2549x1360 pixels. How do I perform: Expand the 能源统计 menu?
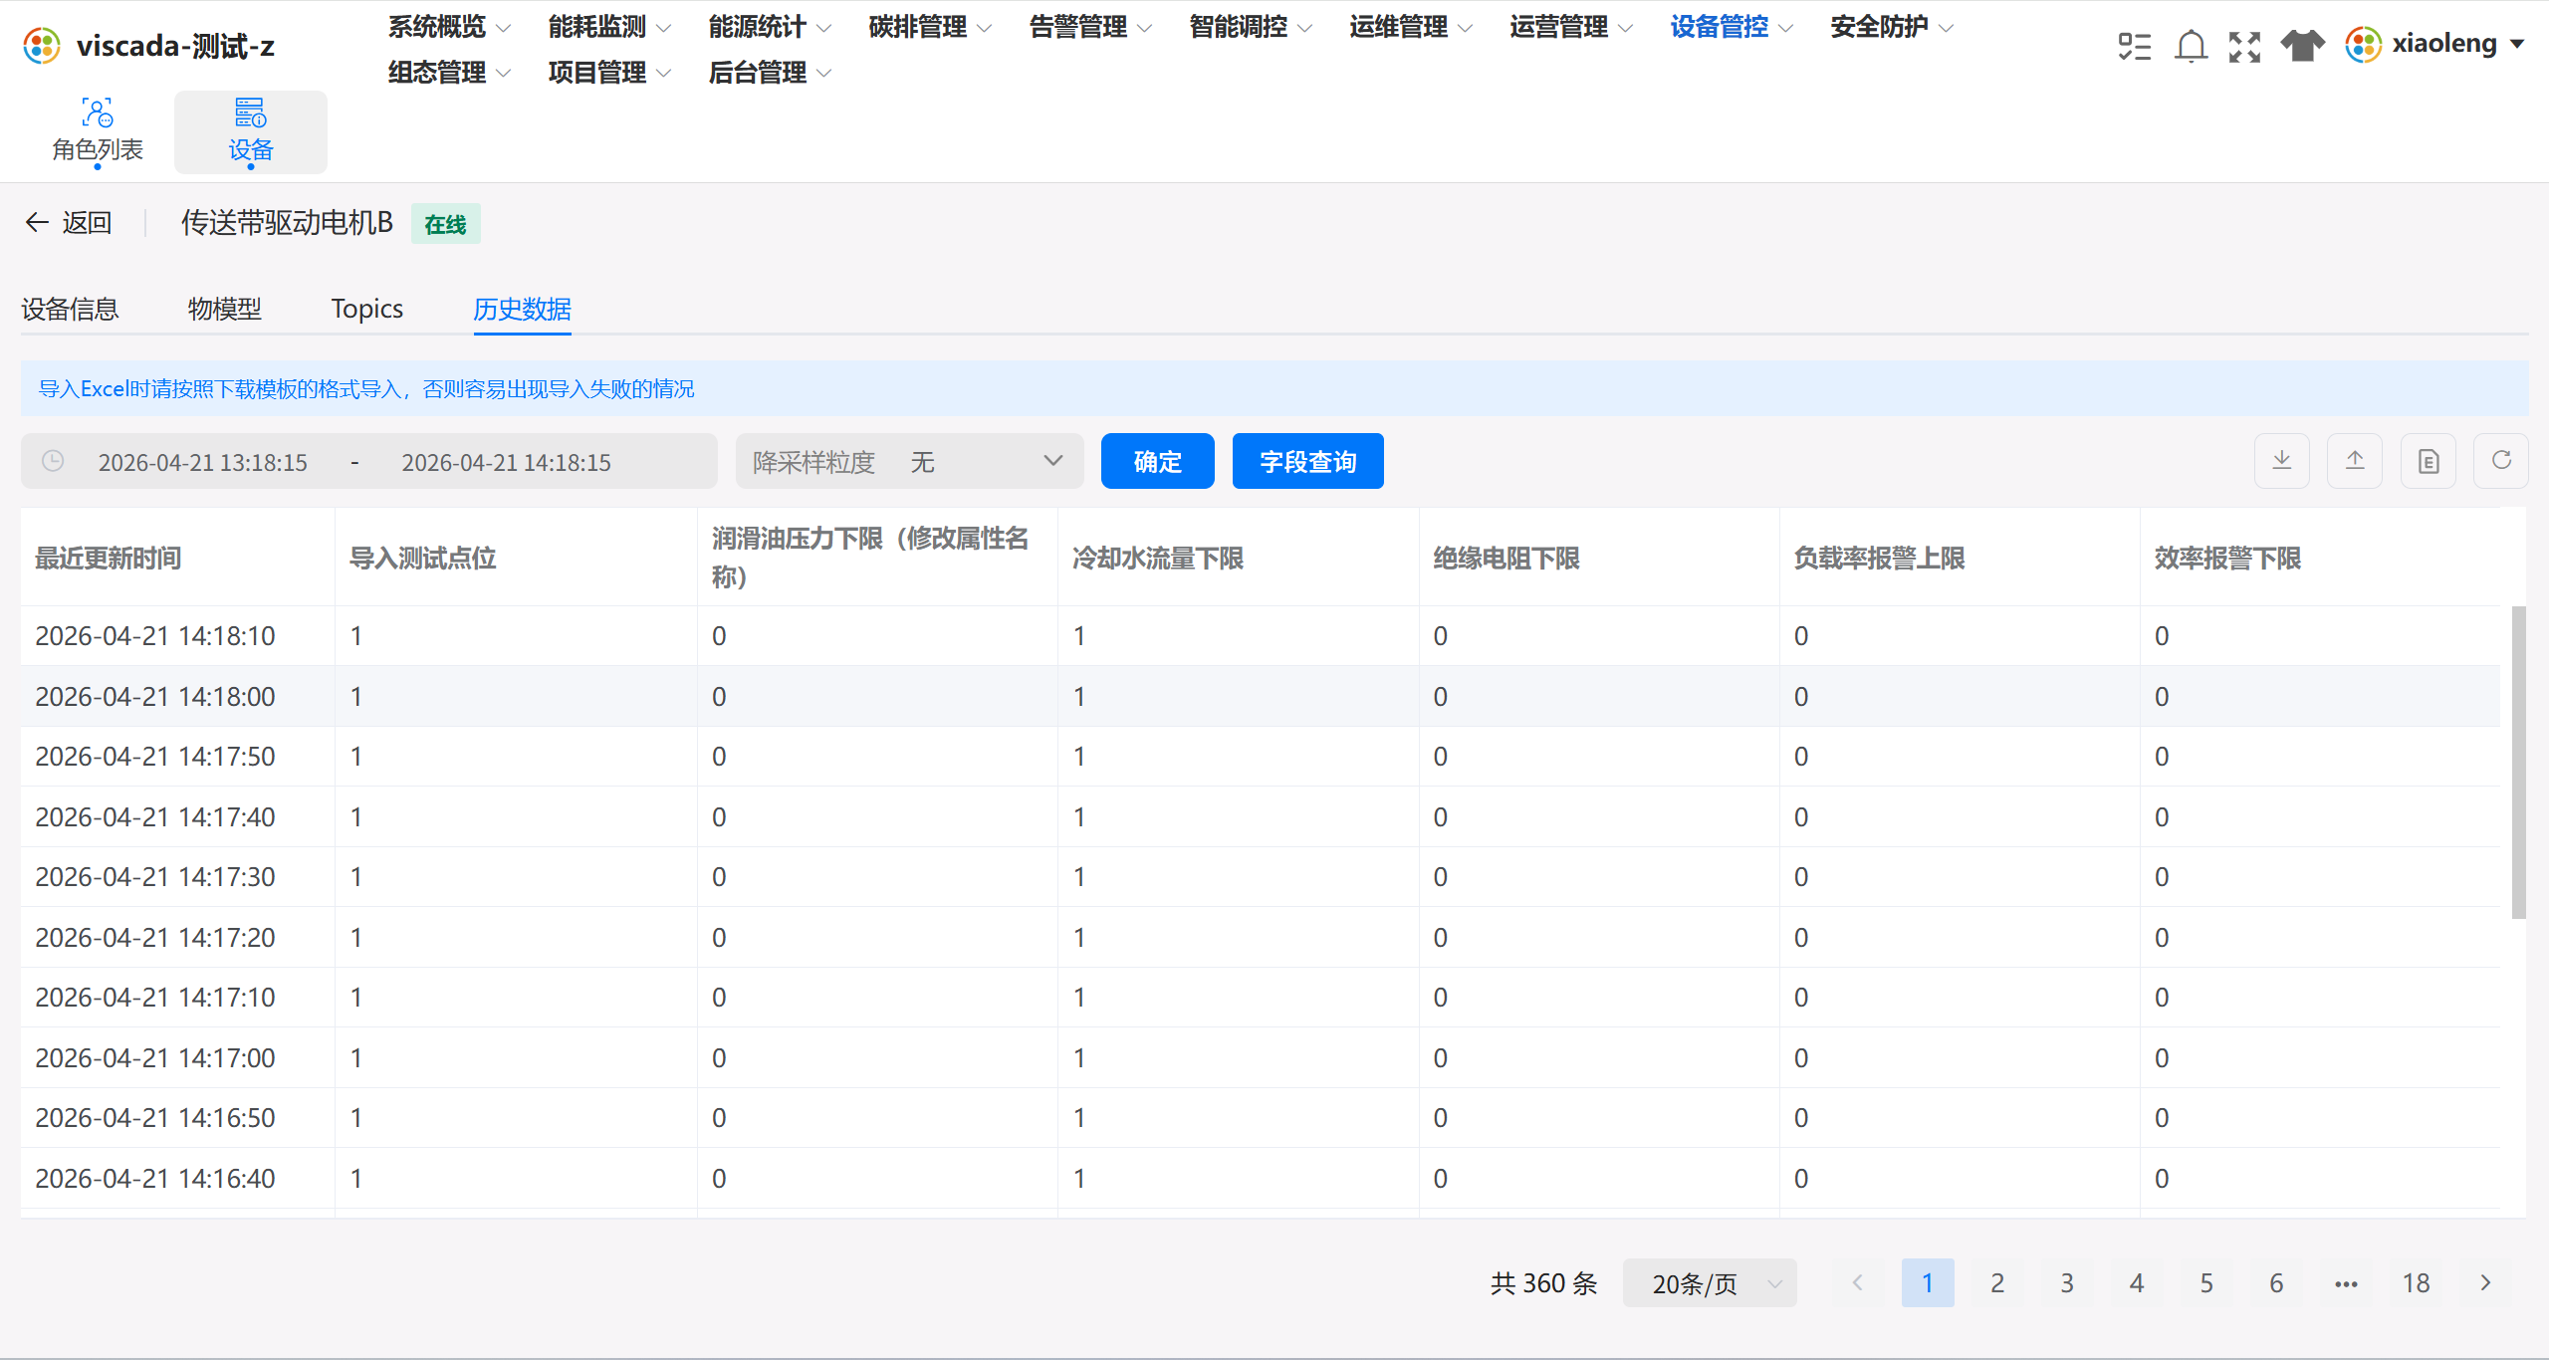770,27
